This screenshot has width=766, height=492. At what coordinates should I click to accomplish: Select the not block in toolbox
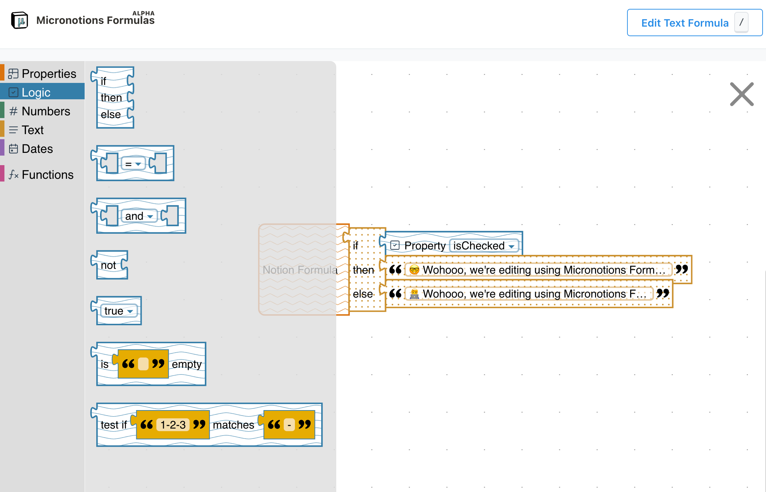click(x=109, y=265)
